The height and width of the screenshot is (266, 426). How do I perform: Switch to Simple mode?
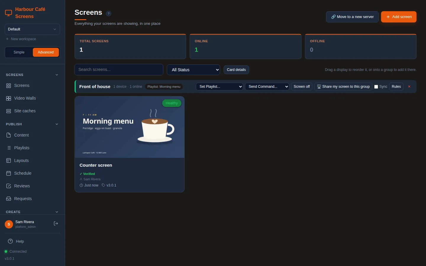coord(19,52)
